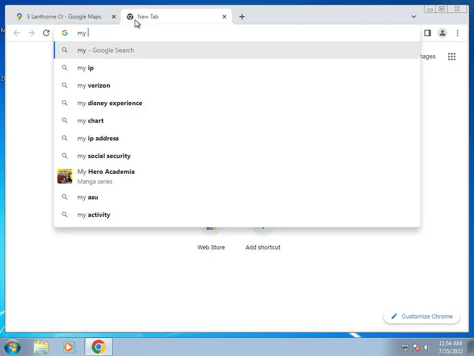
Task: Click the Google logo in the address bar
Action: point(65,33)
